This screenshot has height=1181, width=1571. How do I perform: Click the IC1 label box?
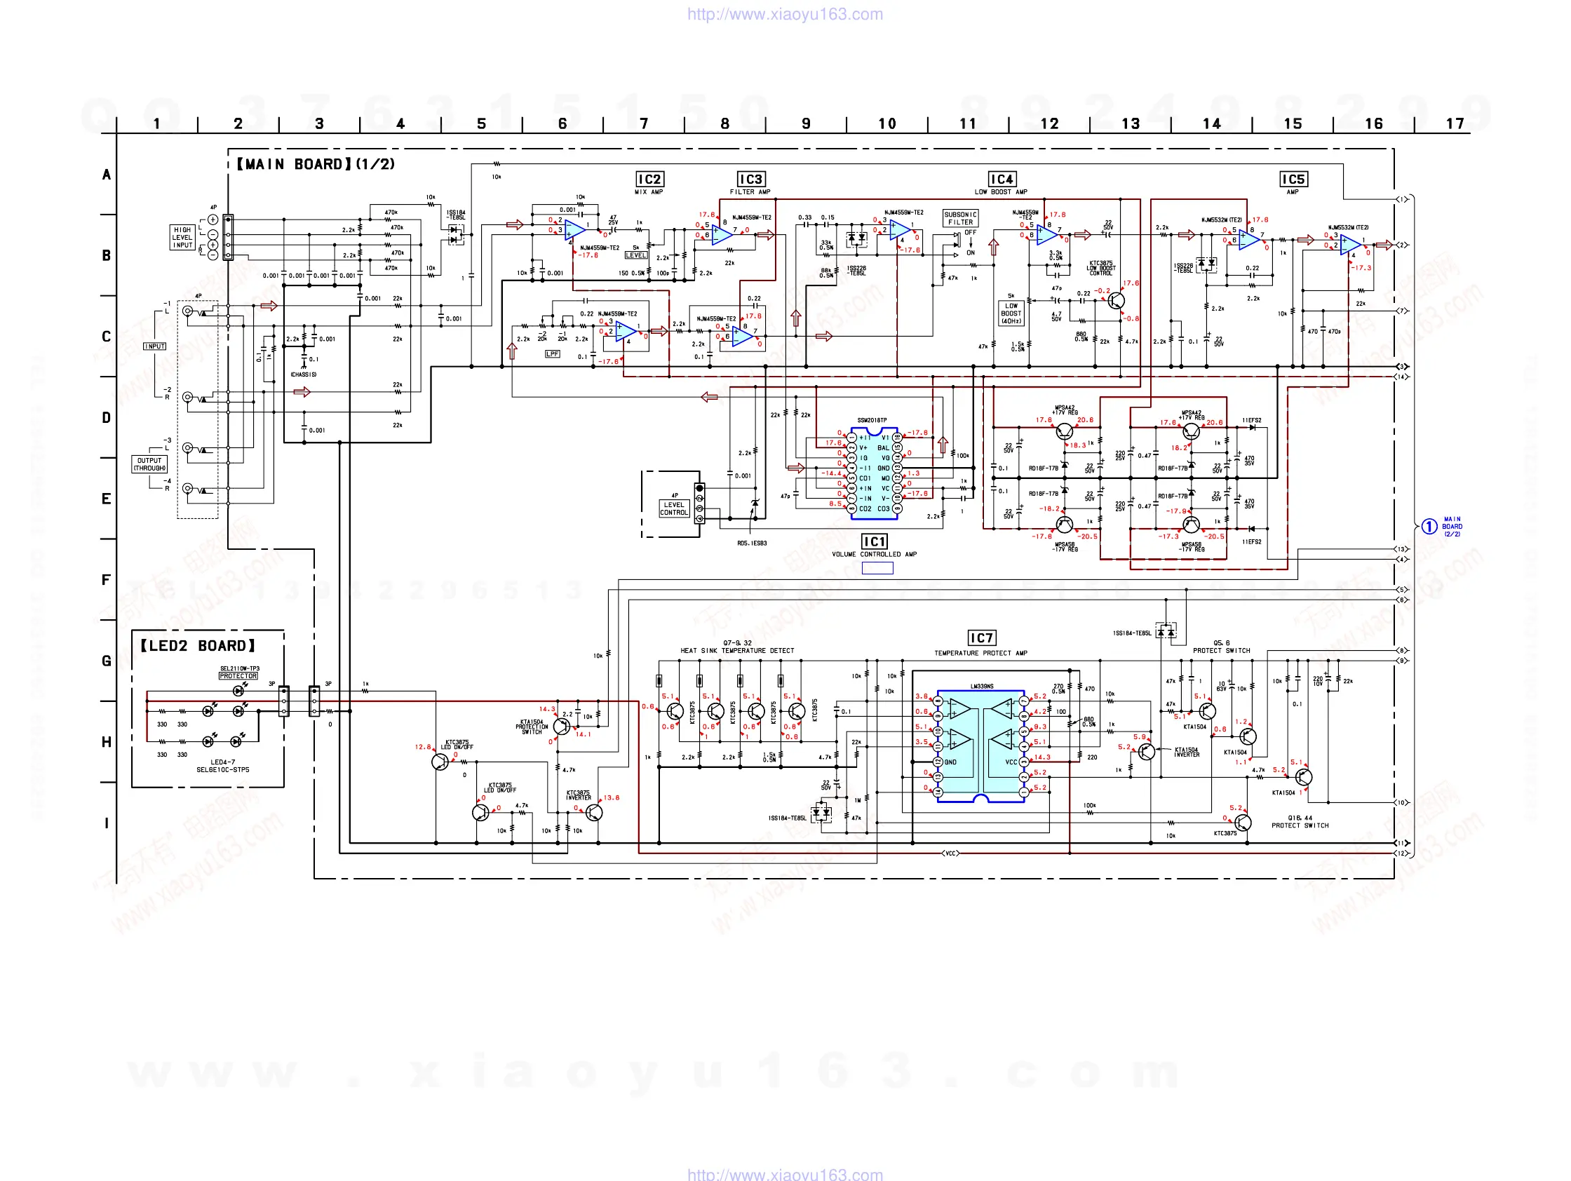875,541
